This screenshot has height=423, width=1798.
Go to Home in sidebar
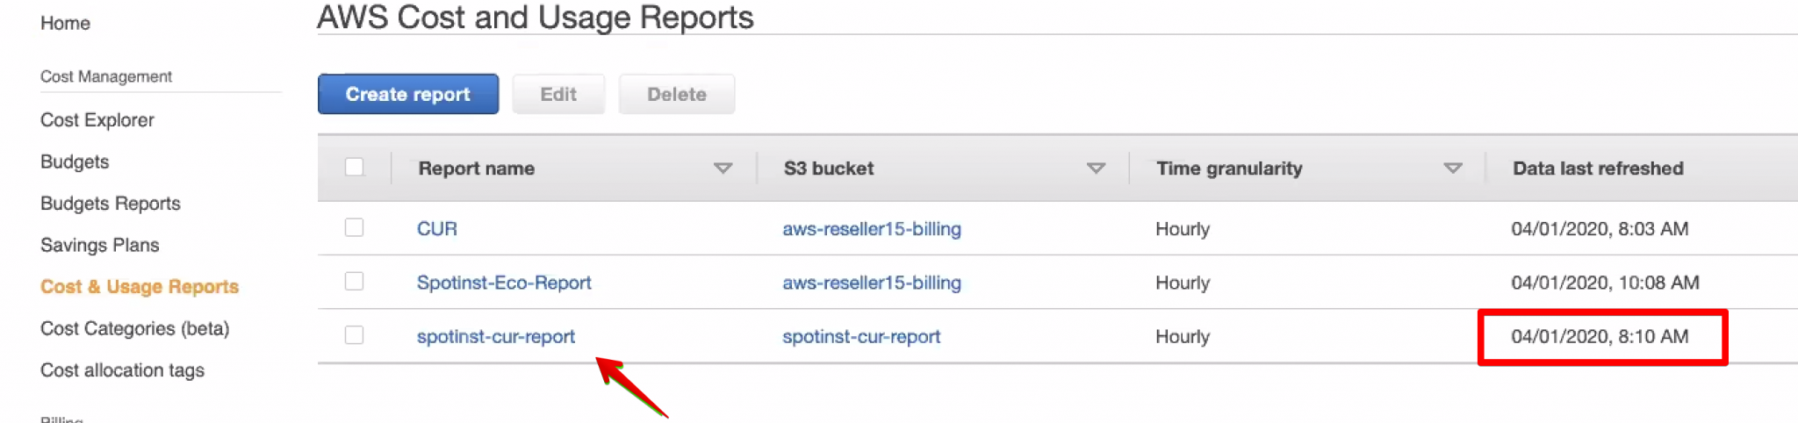pyautogui.click(x=65, y=23)
